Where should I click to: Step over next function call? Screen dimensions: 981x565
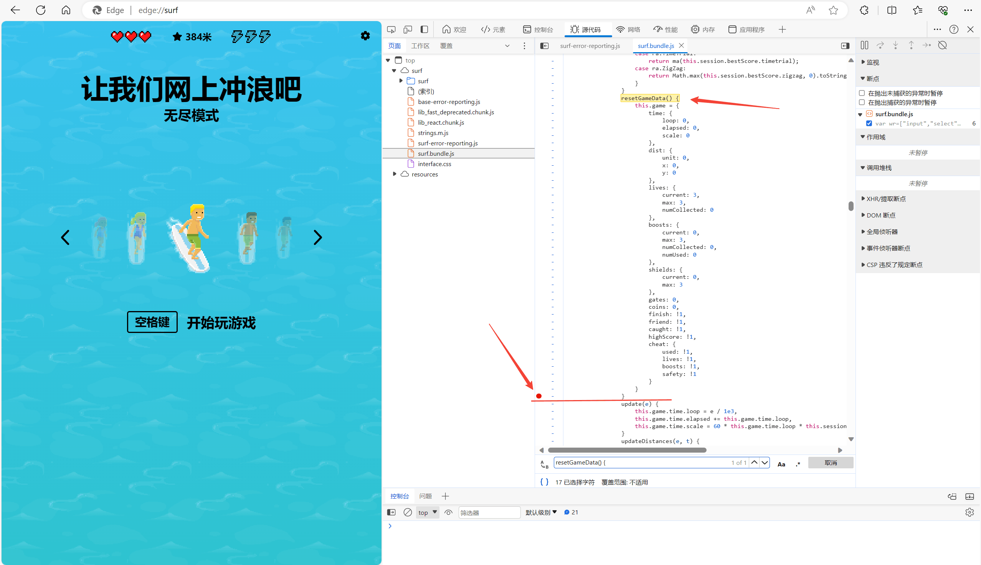(x=880, y=45)
